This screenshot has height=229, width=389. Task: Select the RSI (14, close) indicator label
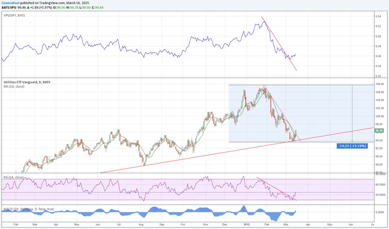(13, 177)
